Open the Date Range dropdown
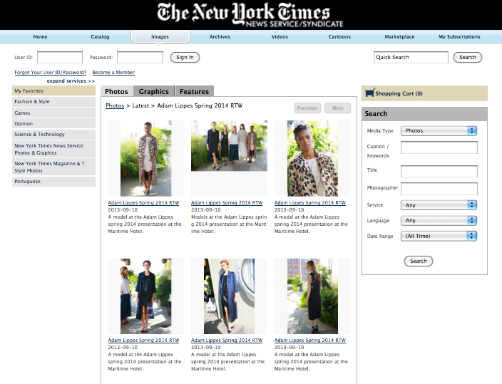 point(439,236)
